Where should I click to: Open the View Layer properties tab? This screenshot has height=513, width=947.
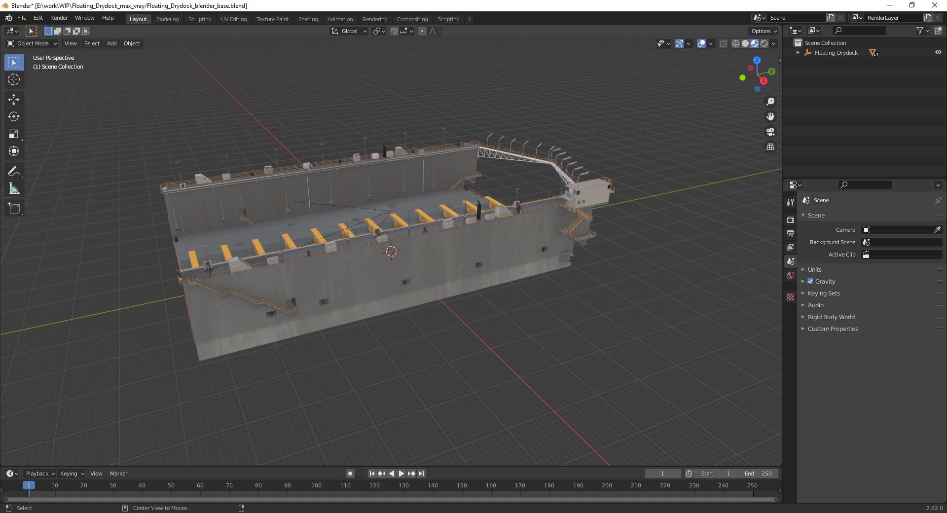[x=791, y=247]
